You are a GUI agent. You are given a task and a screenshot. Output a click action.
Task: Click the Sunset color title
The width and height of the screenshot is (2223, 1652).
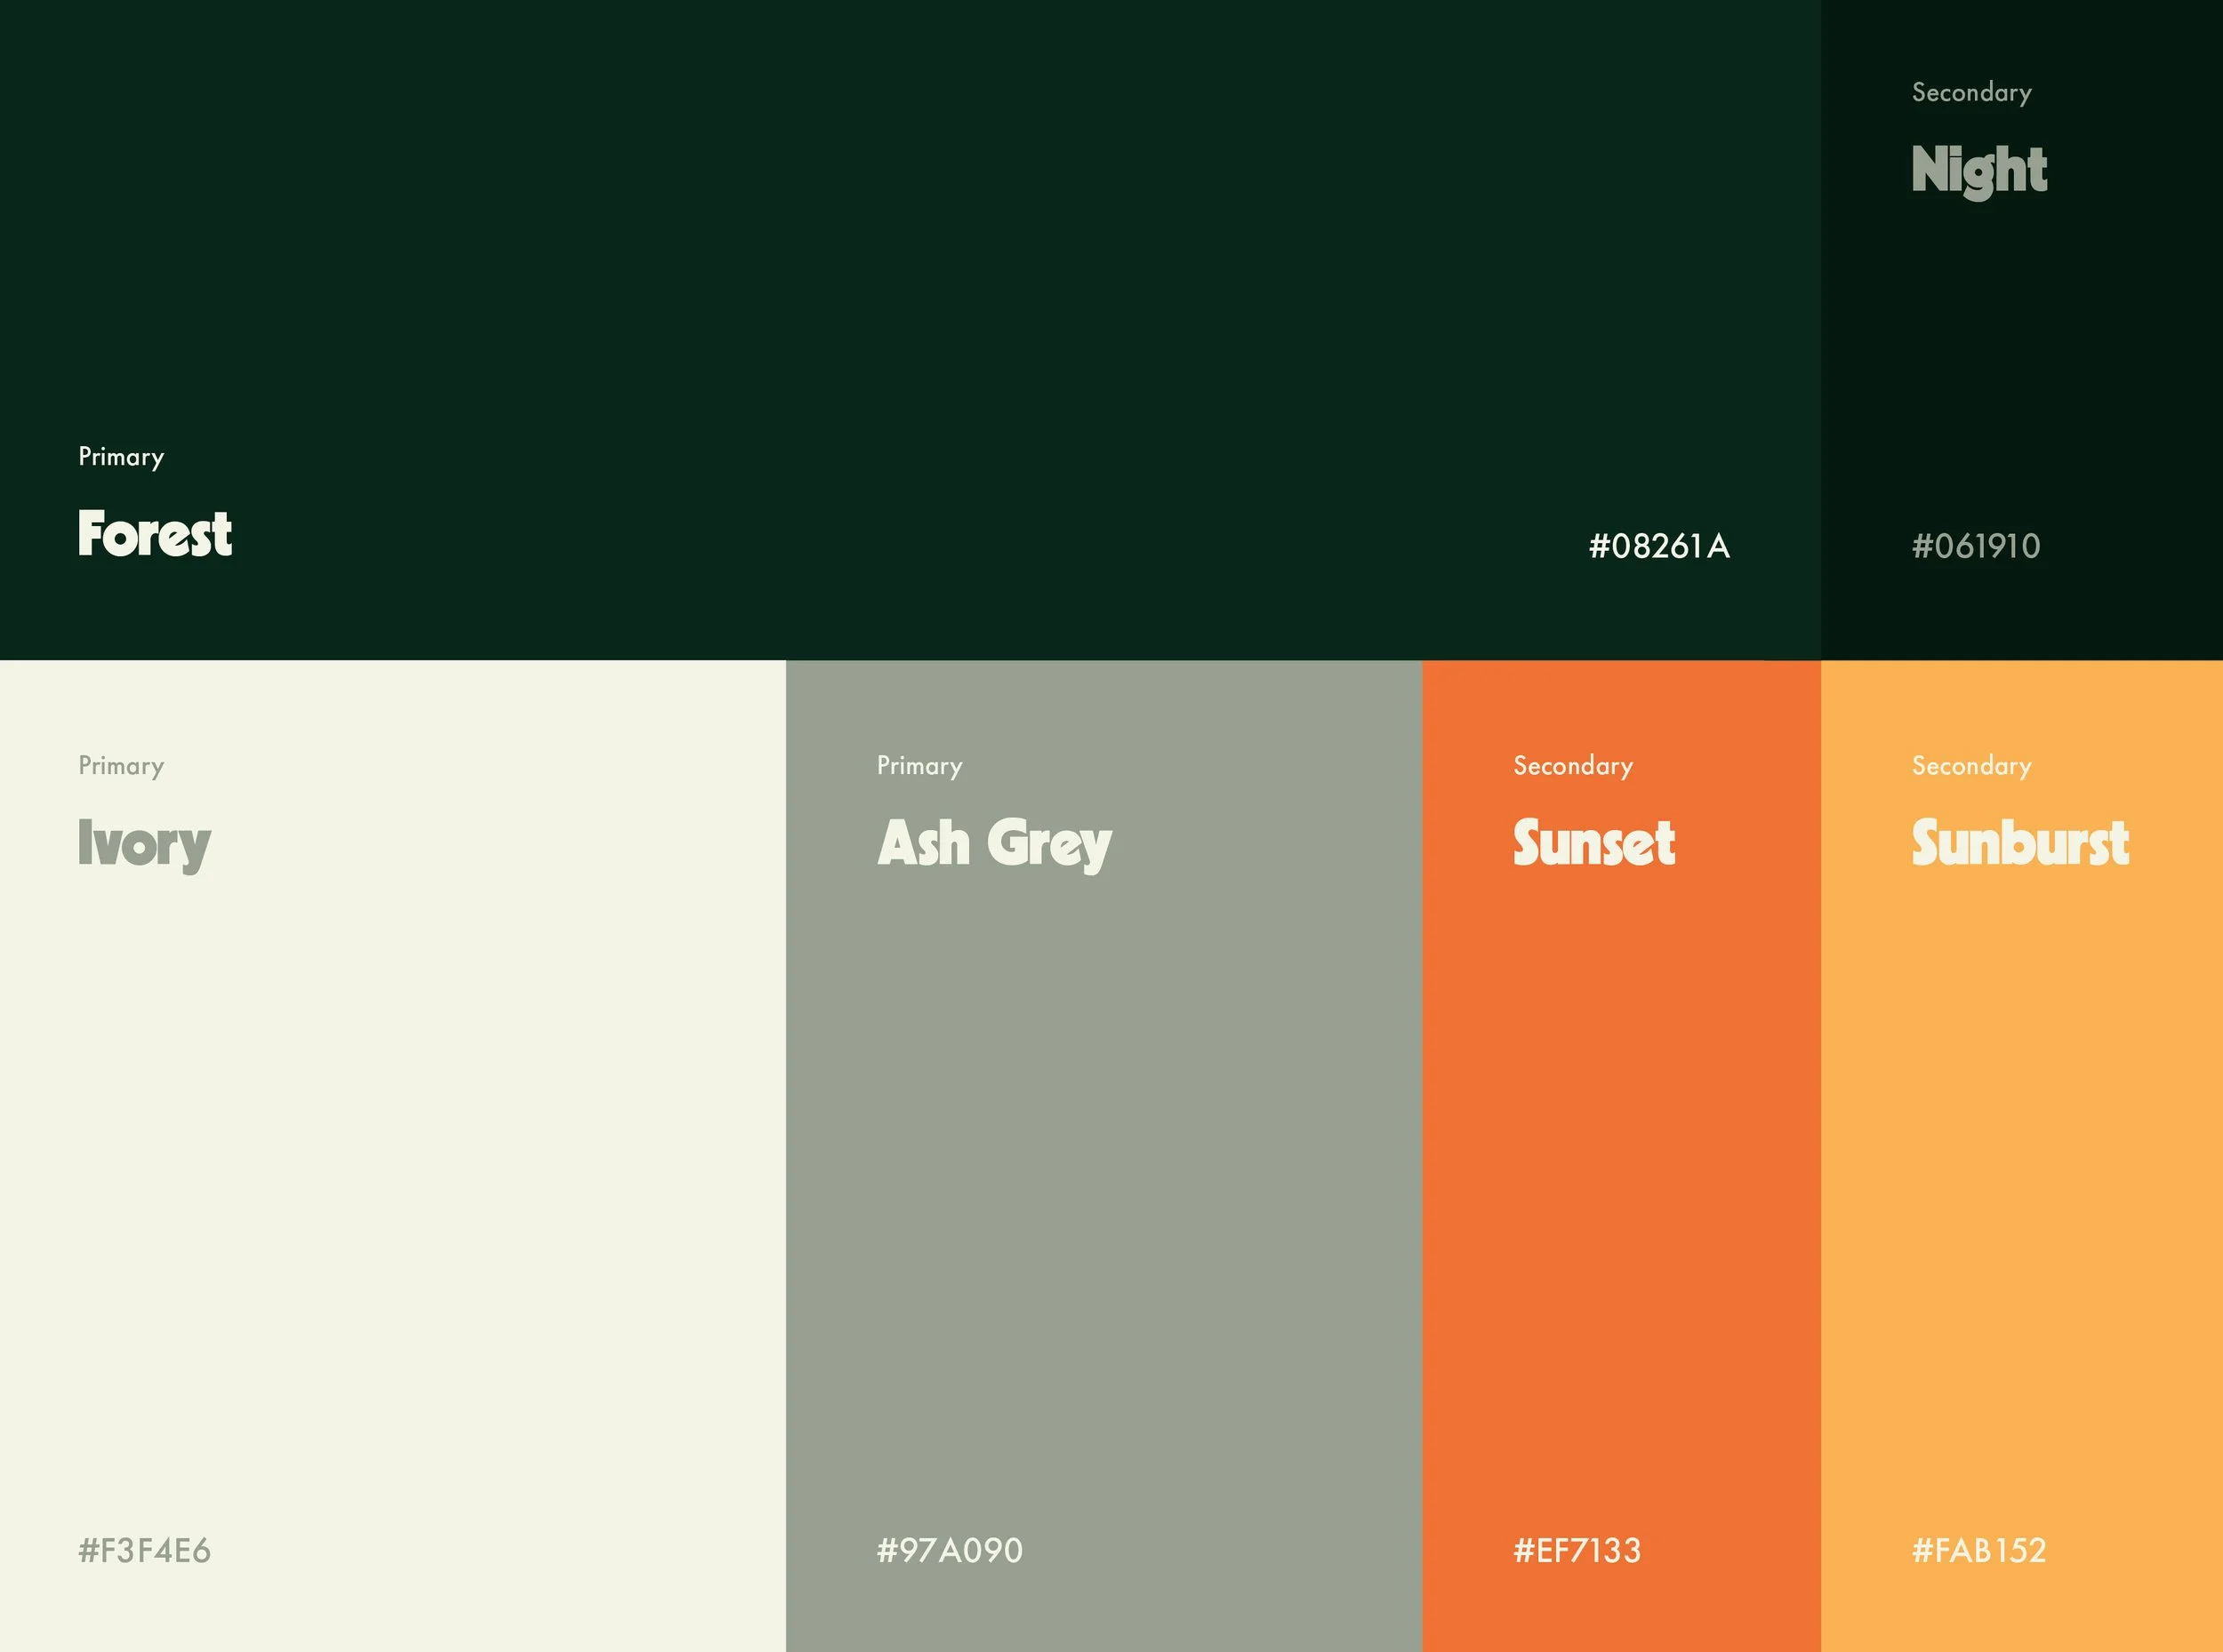tap(1593, 842)
